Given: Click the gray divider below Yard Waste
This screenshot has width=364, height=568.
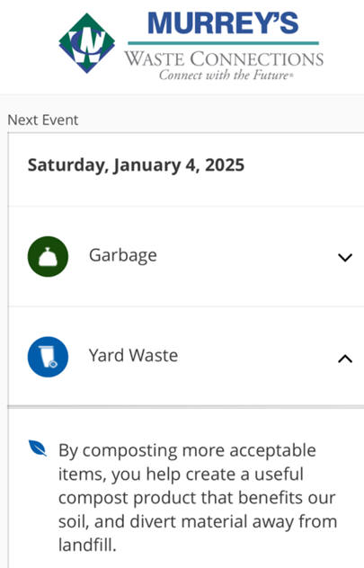Looking at the screenshot, I should pyautogui.click(x=185, y=407).
